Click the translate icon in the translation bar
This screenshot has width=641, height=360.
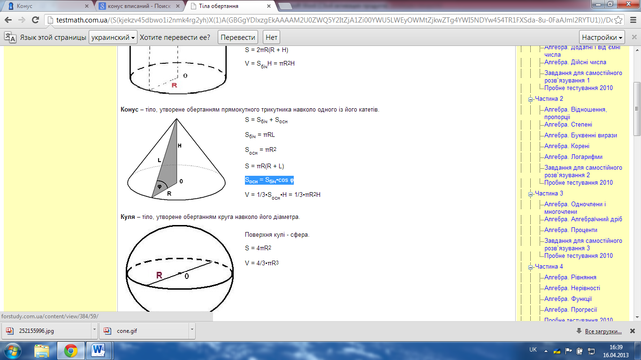tap(10, 37)
